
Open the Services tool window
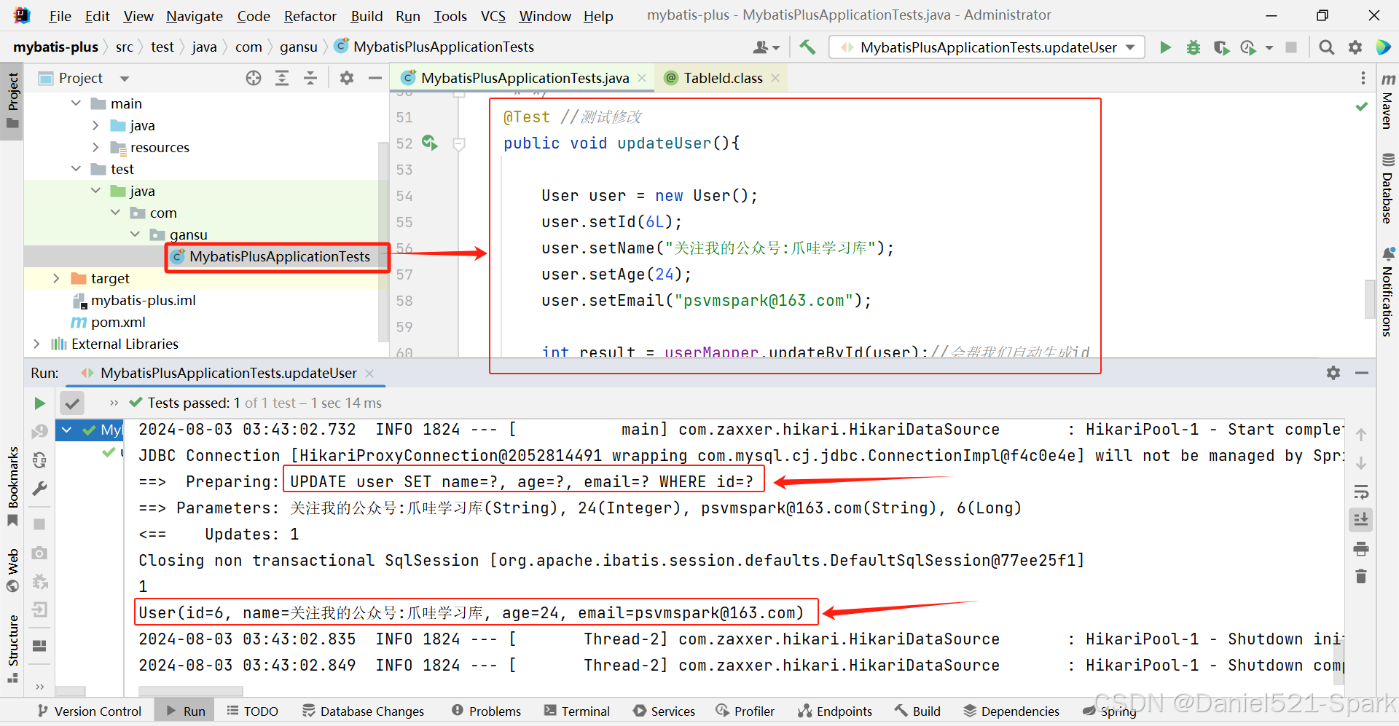(x=664, y=711)
